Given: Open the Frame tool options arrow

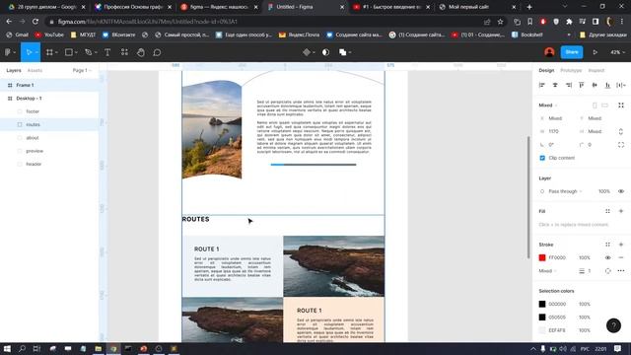Looking at the screenshot, I should tap(56, 52).
